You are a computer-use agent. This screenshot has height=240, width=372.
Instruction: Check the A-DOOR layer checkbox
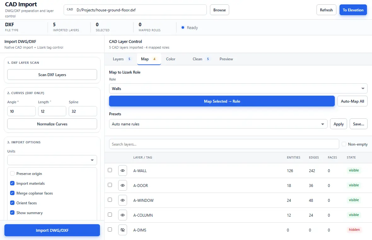click(110, 185)
